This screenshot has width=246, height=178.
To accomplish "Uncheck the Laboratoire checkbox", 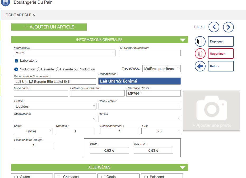I will [16, 61].
